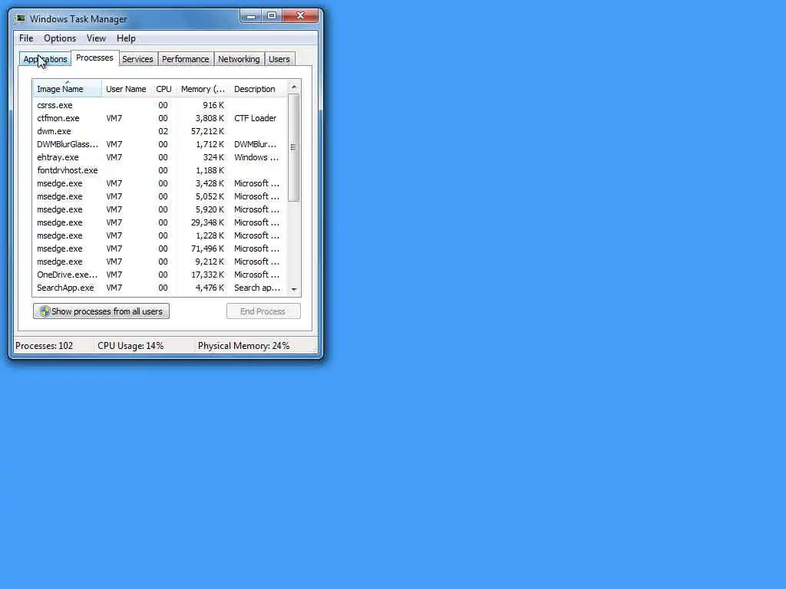Image resolution: width=786 pixels, height=589 pixels.
Task: Select the DWMBlurGlass process row
Action: click(160, 144)
